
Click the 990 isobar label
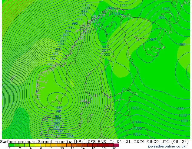coord(61,44)
